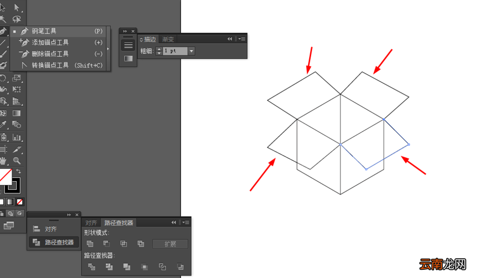Switch to the 对齐 panel tab
Screen dimensions: 484x278
click(x=91, y=223)
